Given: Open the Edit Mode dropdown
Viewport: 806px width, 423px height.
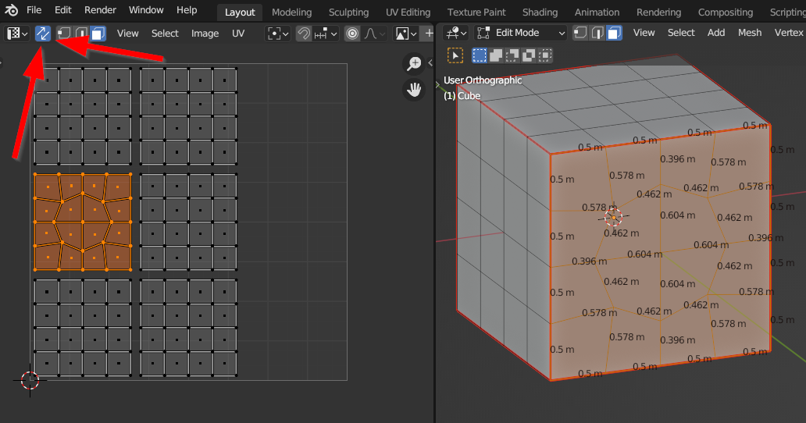Looking at the screenshot, I should [x=520, y=33].
